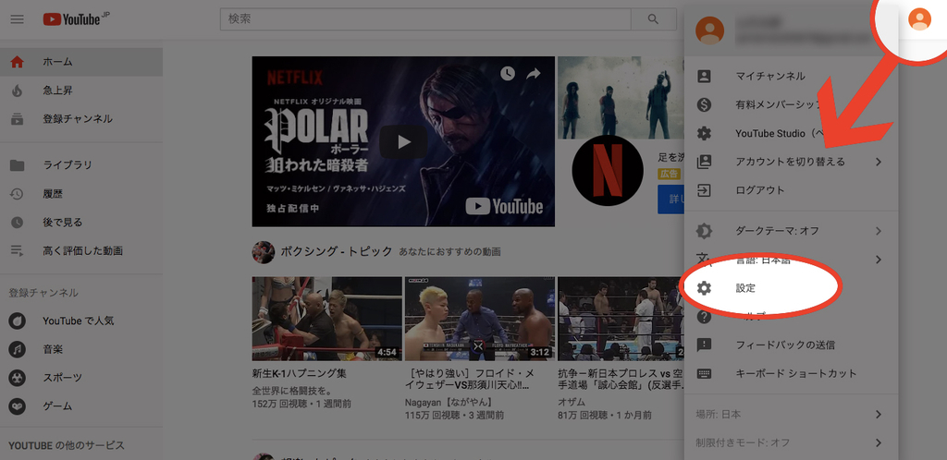
Task: Open ダークテーマ: オフ option
Action: pyautogui.click(x=792, y=231)
